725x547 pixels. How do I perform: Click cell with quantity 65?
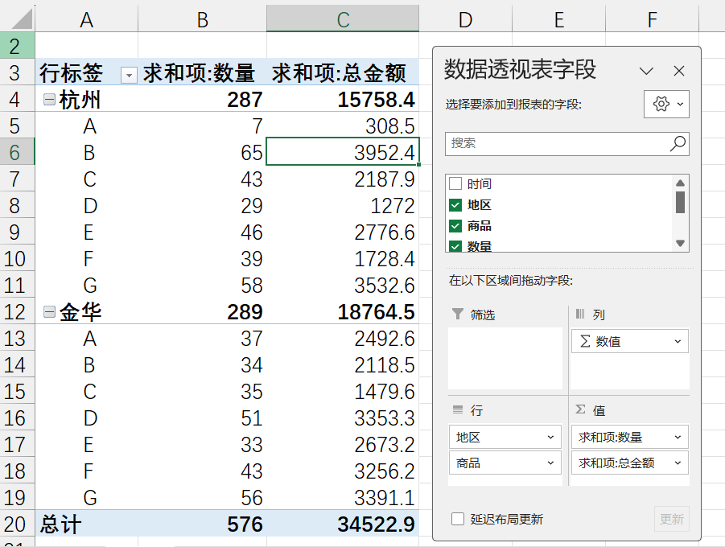click(203, 153)
